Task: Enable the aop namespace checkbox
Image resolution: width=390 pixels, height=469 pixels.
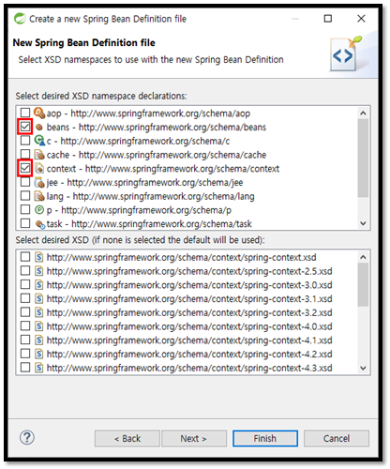Action: pos(25,113)
